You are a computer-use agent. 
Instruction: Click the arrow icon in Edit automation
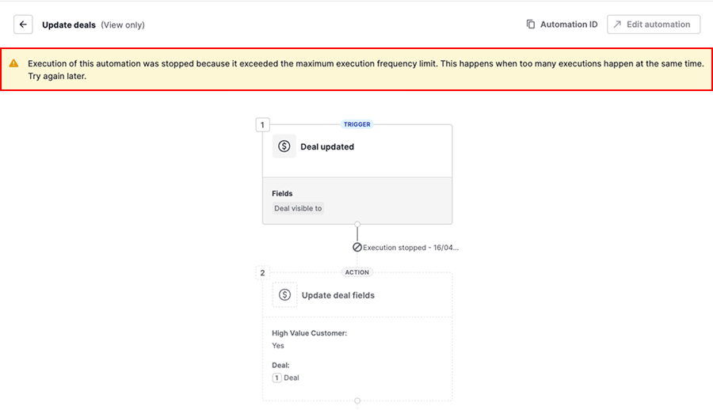[x=617, y=25]
